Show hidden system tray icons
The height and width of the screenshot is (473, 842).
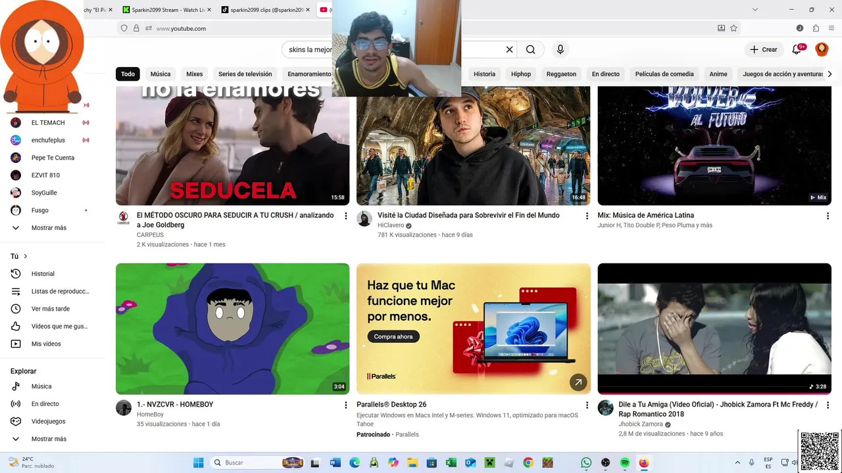tap(737, 462)
